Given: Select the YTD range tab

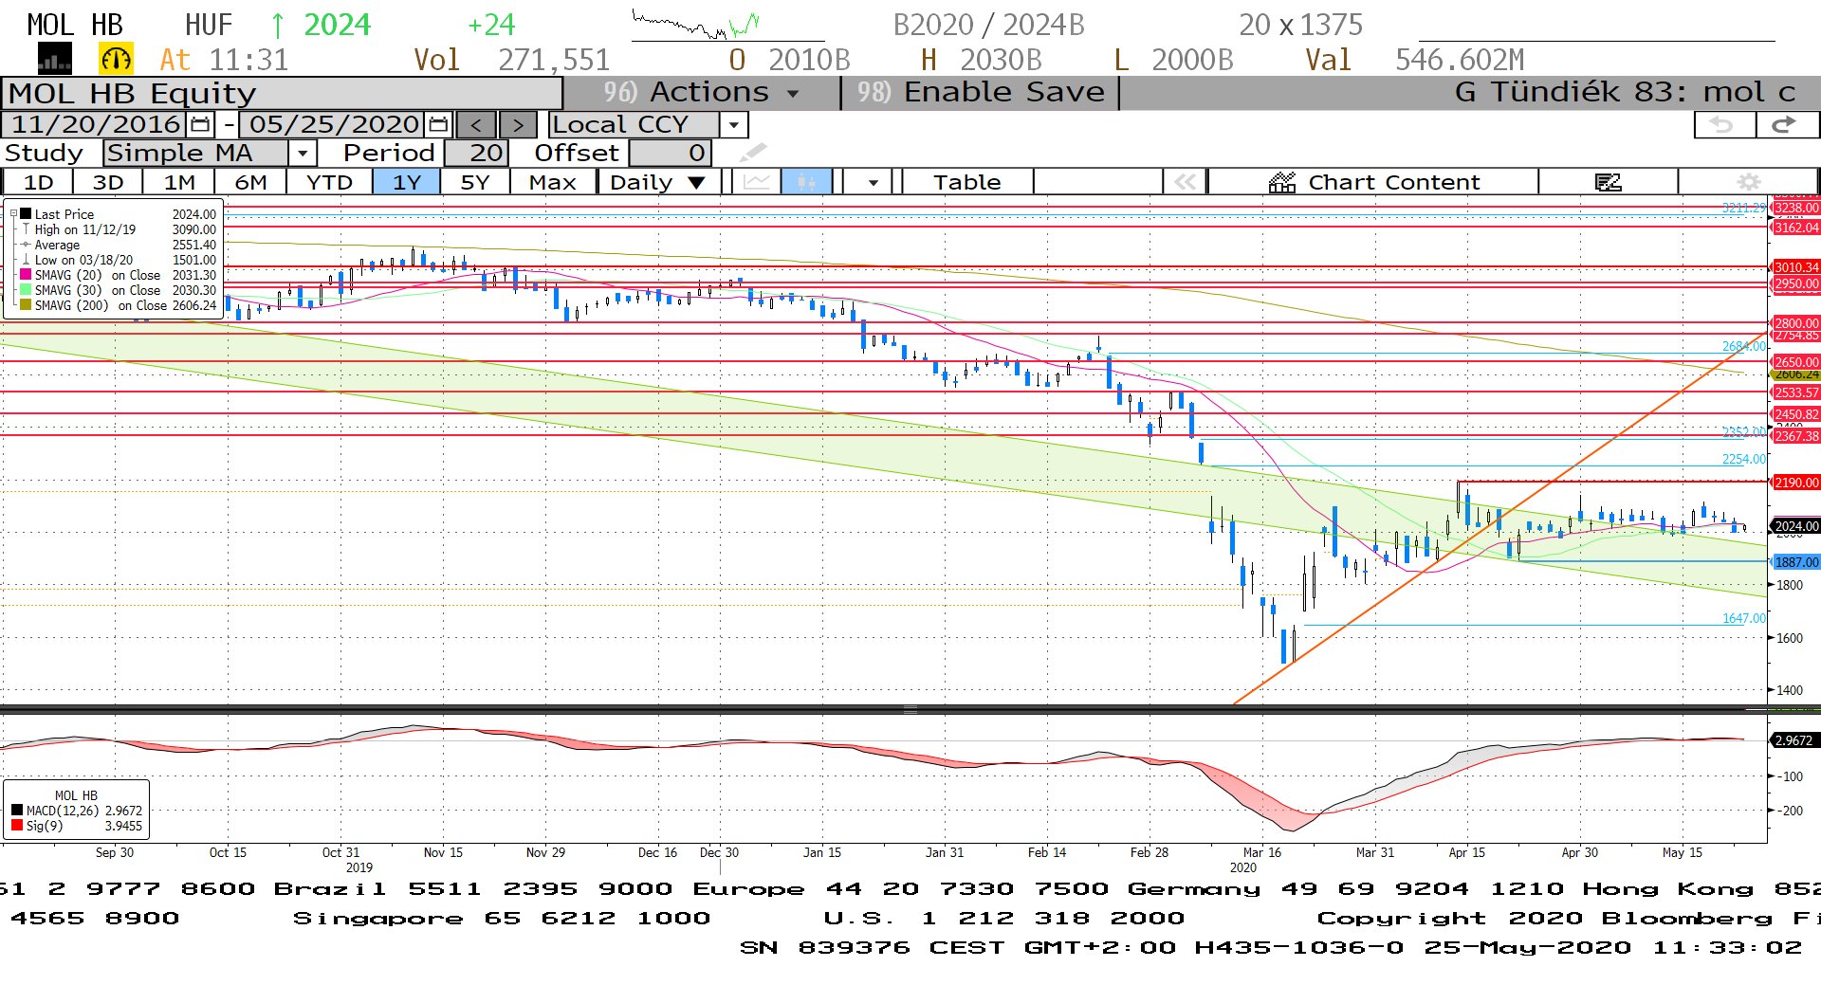Looking at the screenshot, I should (329, 182).
